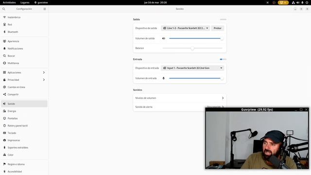The image size is (311, 175).
Task: Select the Buscar magnifier icon in sidebar
Action: click(4, 56)
